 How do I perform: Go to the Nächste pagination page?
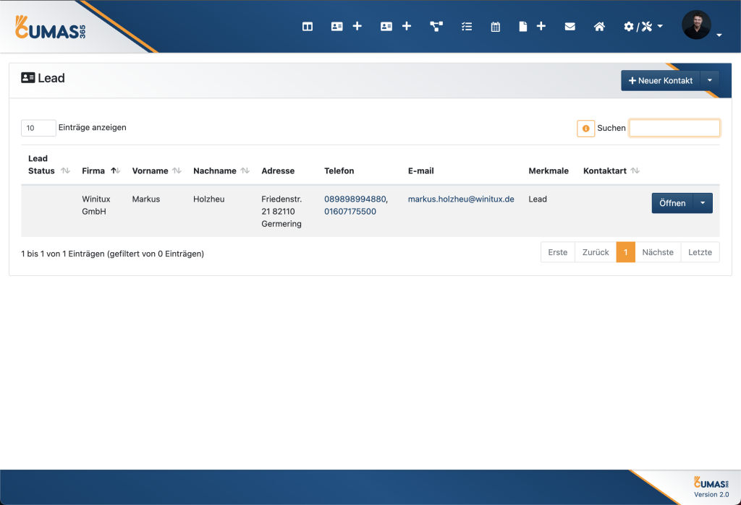tap(658, 252)
